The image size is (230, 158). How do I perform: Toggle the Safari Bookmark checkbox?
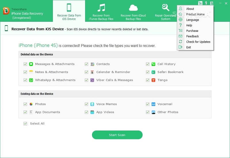pos(148,72)
